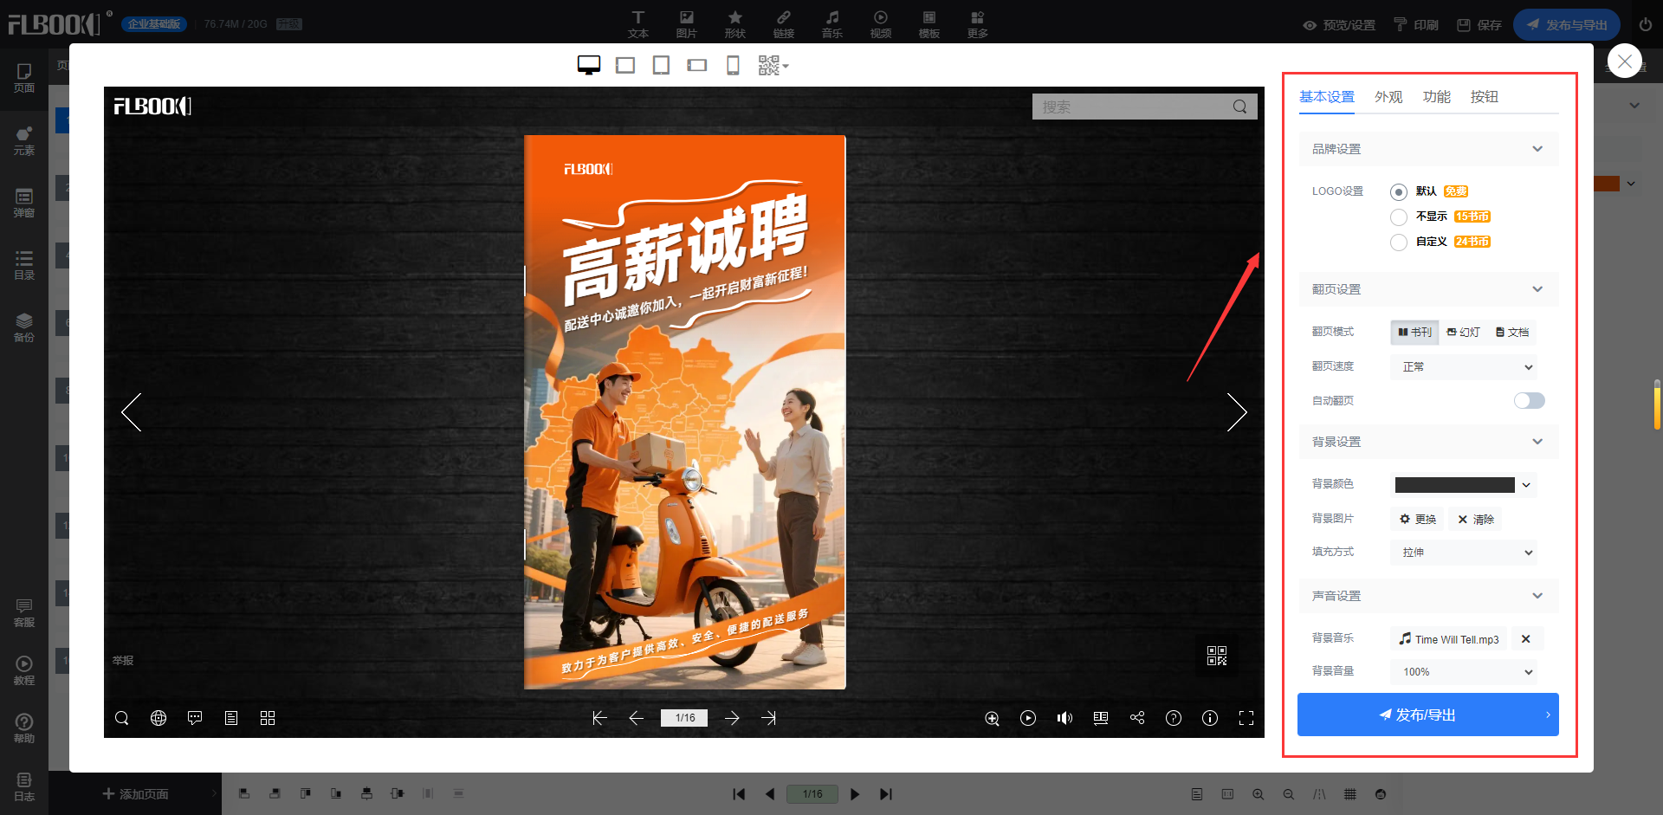Collapse the 品牌设置 section

1537,149
